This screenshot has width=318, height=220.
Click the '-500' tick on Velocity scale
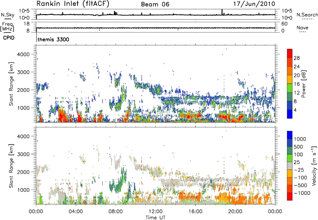tap(300, 185)
